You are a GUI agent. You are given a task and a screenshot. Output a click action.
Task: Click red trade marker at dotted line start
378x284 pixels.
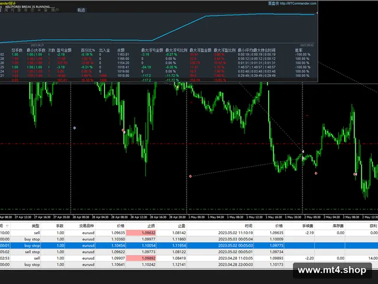[x=190, y=176]
